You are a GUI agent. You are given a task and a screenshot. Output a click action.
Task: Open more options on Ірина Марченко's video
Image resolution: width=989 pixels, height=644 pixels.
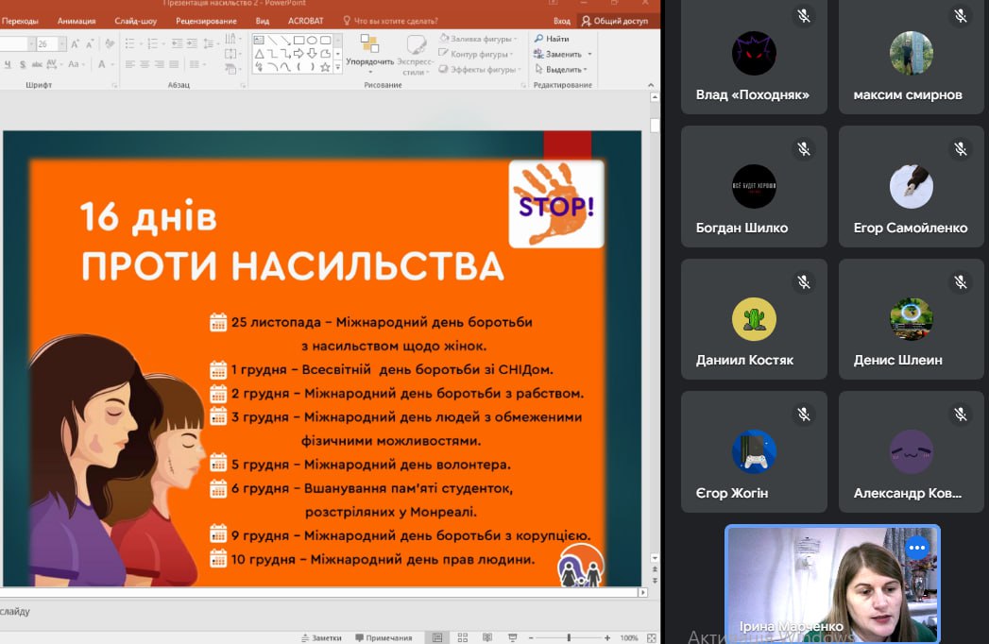coord(917,548)
